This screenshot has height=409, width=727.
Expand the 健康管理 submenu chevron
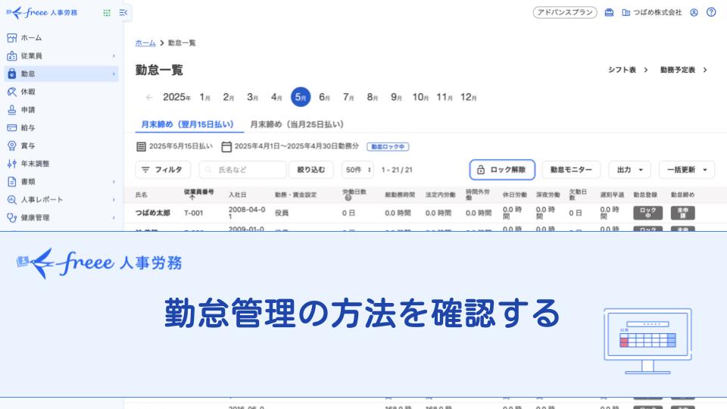pos(114,217)
